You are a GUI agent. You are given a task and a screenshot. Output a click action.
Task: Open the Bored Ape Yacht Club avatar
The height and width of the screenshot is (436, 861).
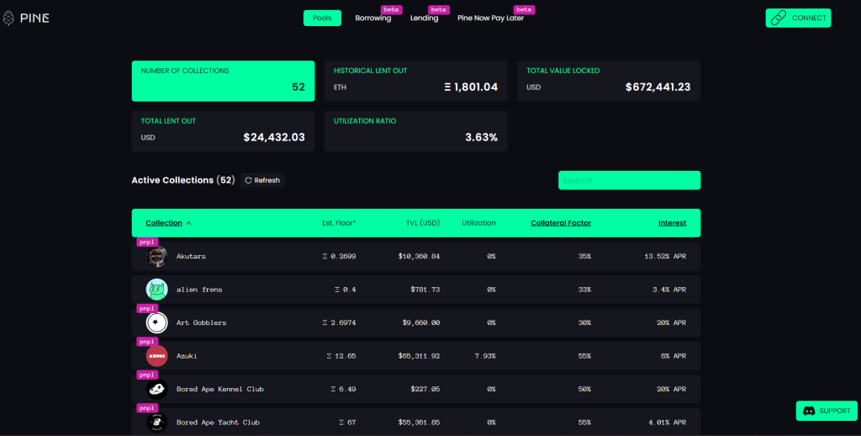click(156, 423)
